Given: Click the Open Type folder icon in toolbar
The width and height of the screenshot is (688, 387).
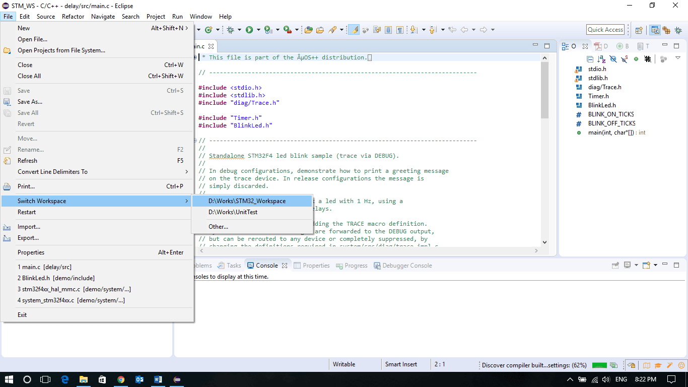Looking at the screenshot, I should click(309, 30).
